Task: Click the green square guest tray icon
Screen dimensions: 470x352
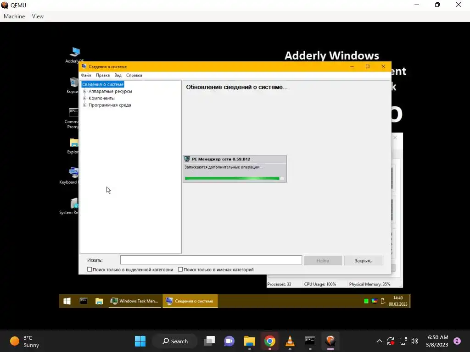Action: tap(366, 301)
